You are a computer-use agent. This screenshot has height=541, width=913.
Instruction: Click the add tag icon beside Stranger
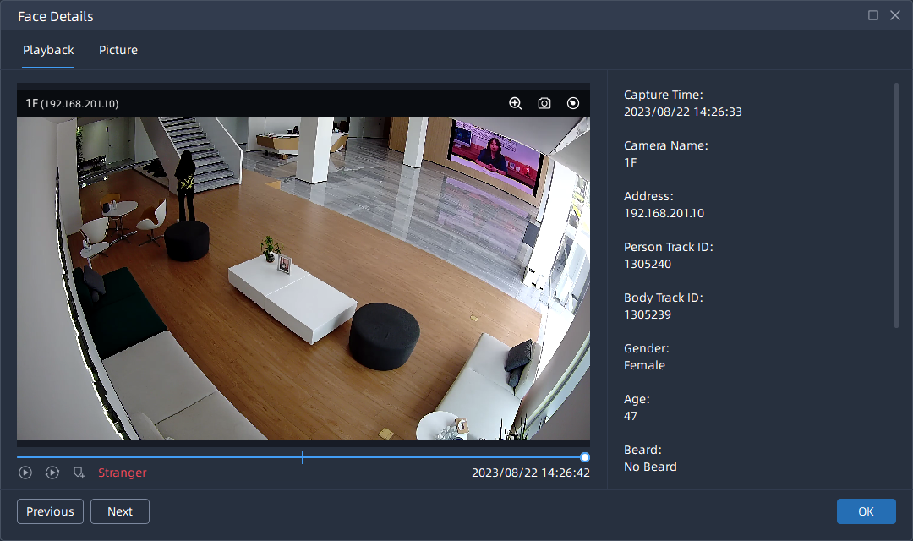point(79,473)
